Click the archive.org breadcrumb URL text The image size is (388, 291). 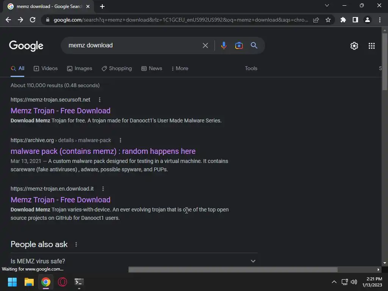(61, 140)
